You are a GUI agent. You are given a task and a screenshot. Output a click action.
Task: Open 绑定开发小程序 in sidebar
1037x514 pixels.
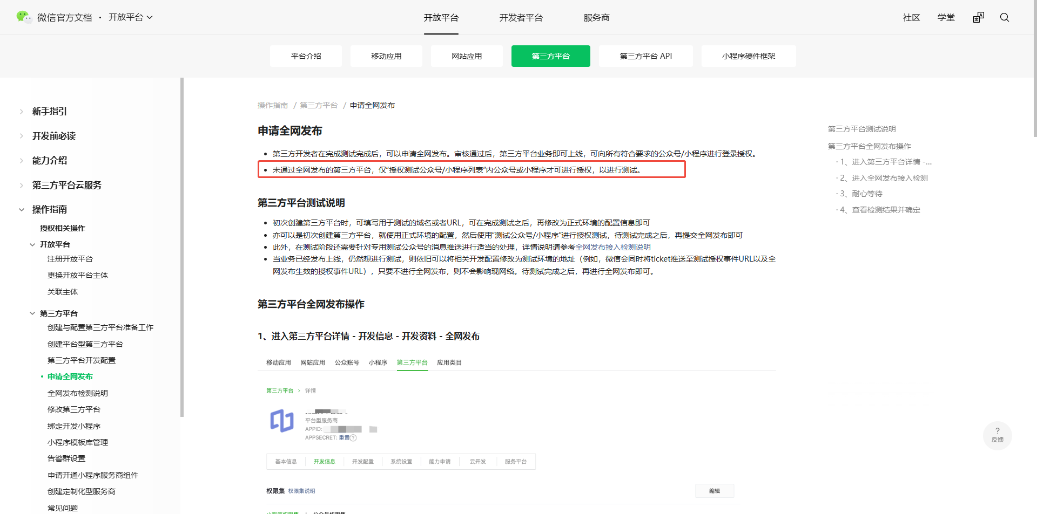pyautogui.click(x=74, y=426)
